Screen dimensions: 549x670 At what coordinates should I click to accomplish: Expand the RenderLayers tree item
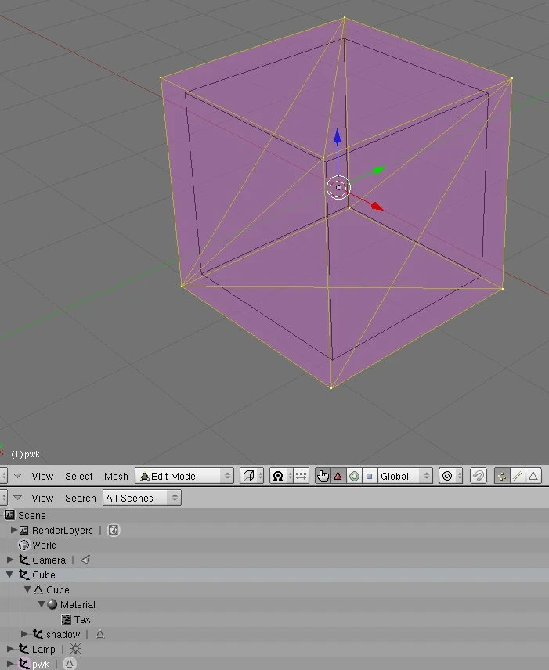pos(13,530)
